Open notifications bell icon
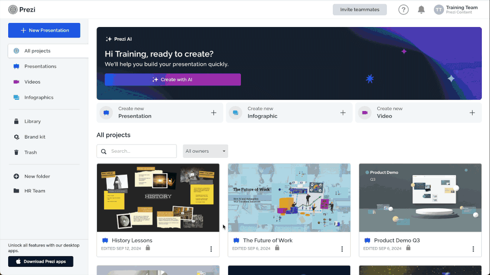The width and height of the screenshot is (490, 275). coord(421,10)
